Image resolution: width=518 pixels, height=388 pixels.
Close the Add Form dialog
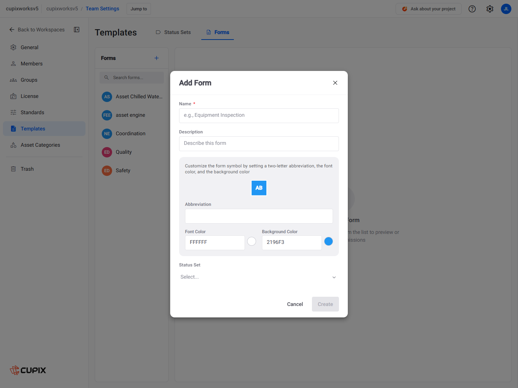(x=335, y=83)
